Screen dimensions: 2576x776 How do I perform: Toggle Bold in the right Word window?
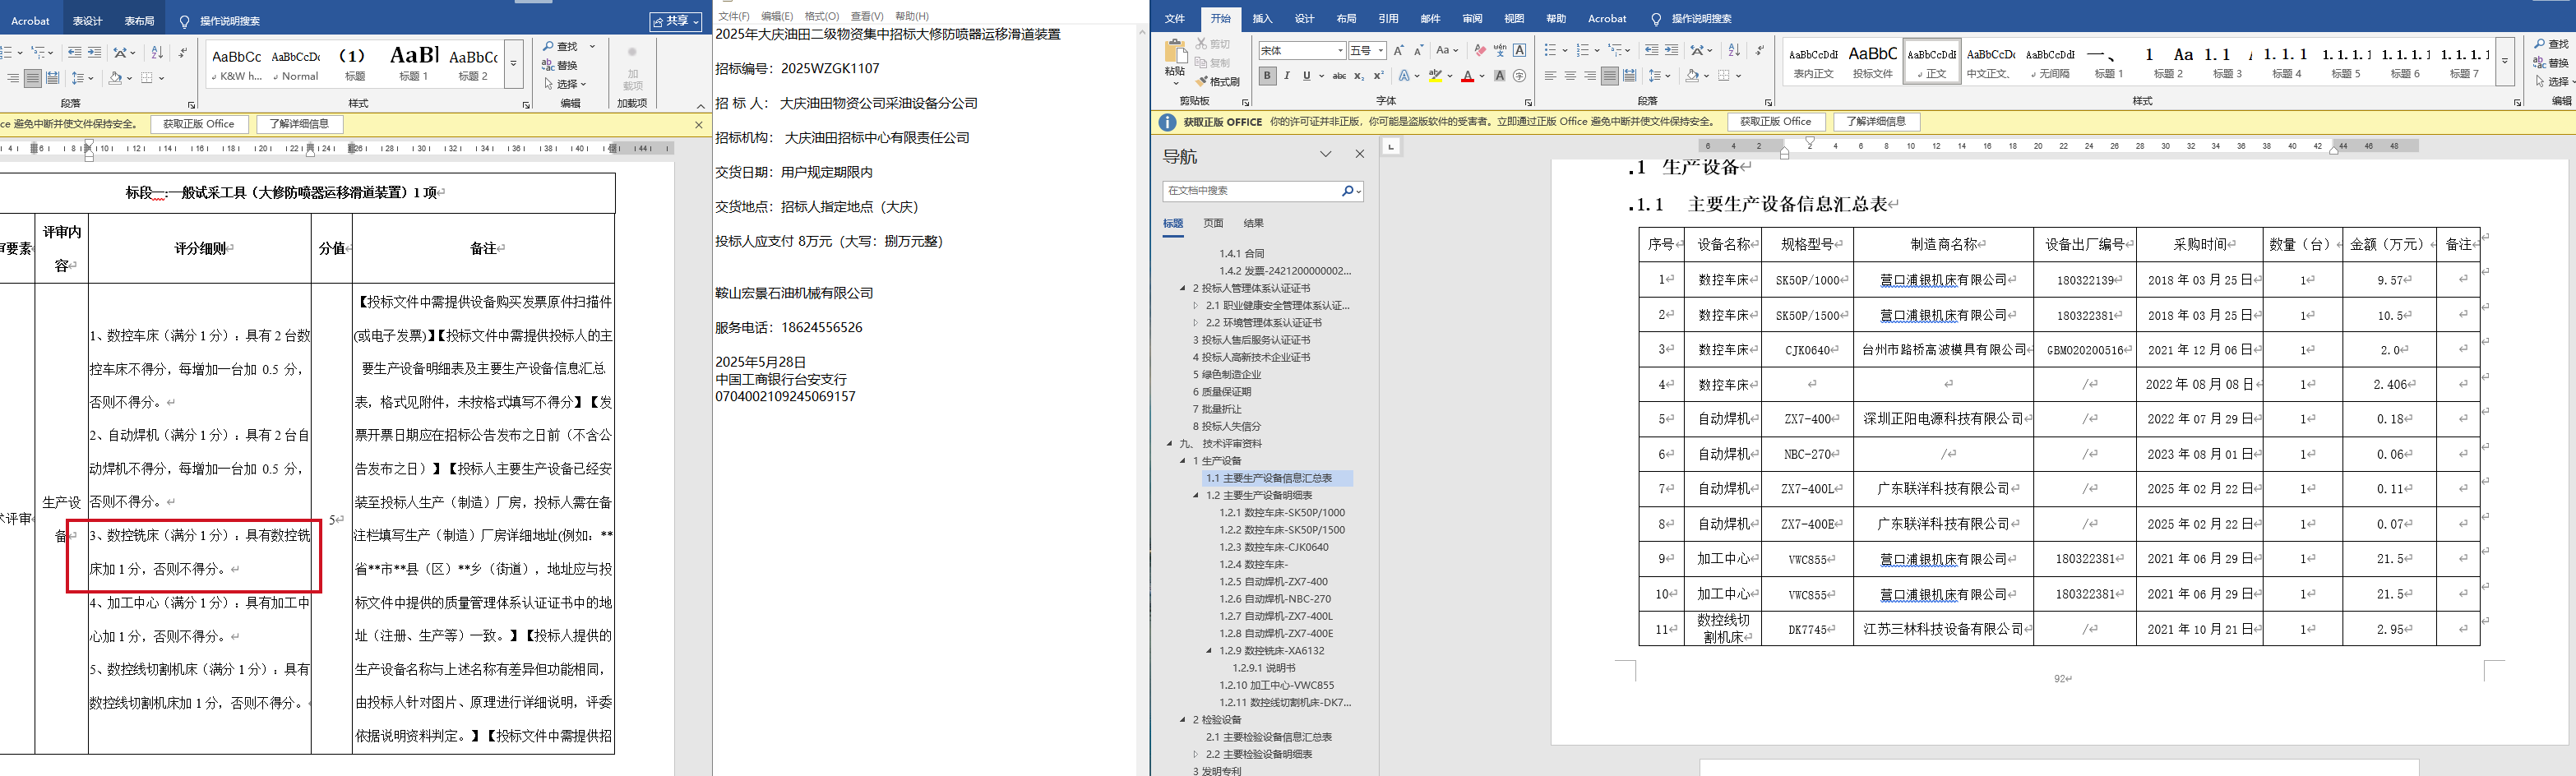pos(1267,76)
